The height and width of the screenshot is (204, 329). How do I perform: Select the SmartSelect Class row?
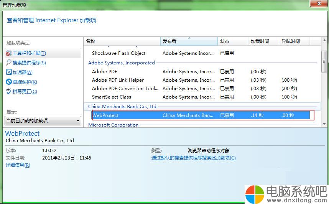(201, 97)
